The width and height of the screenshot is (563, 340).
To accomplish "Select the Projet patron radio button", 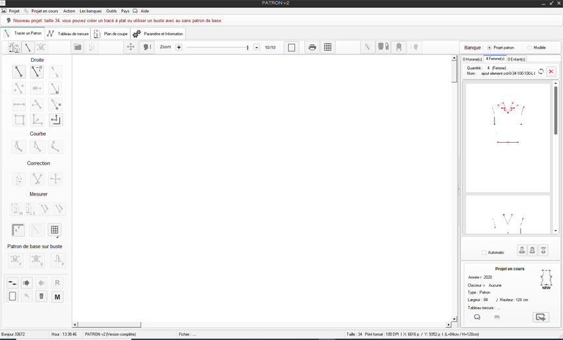I will click(x=489, y=48).
